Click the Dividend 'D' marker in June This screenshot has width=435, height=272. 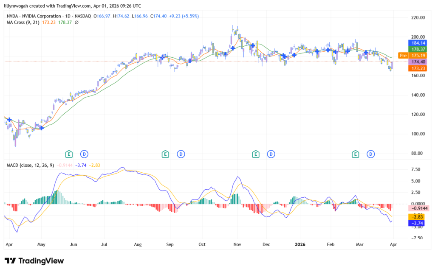[85, 153]
